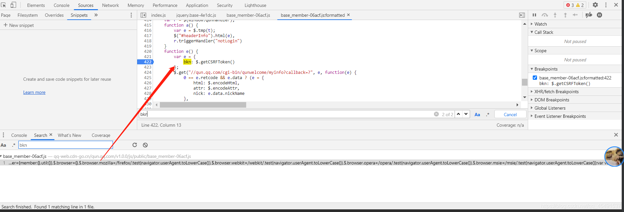Expand XHR/fetch Breakpoints section

[532, 92]
